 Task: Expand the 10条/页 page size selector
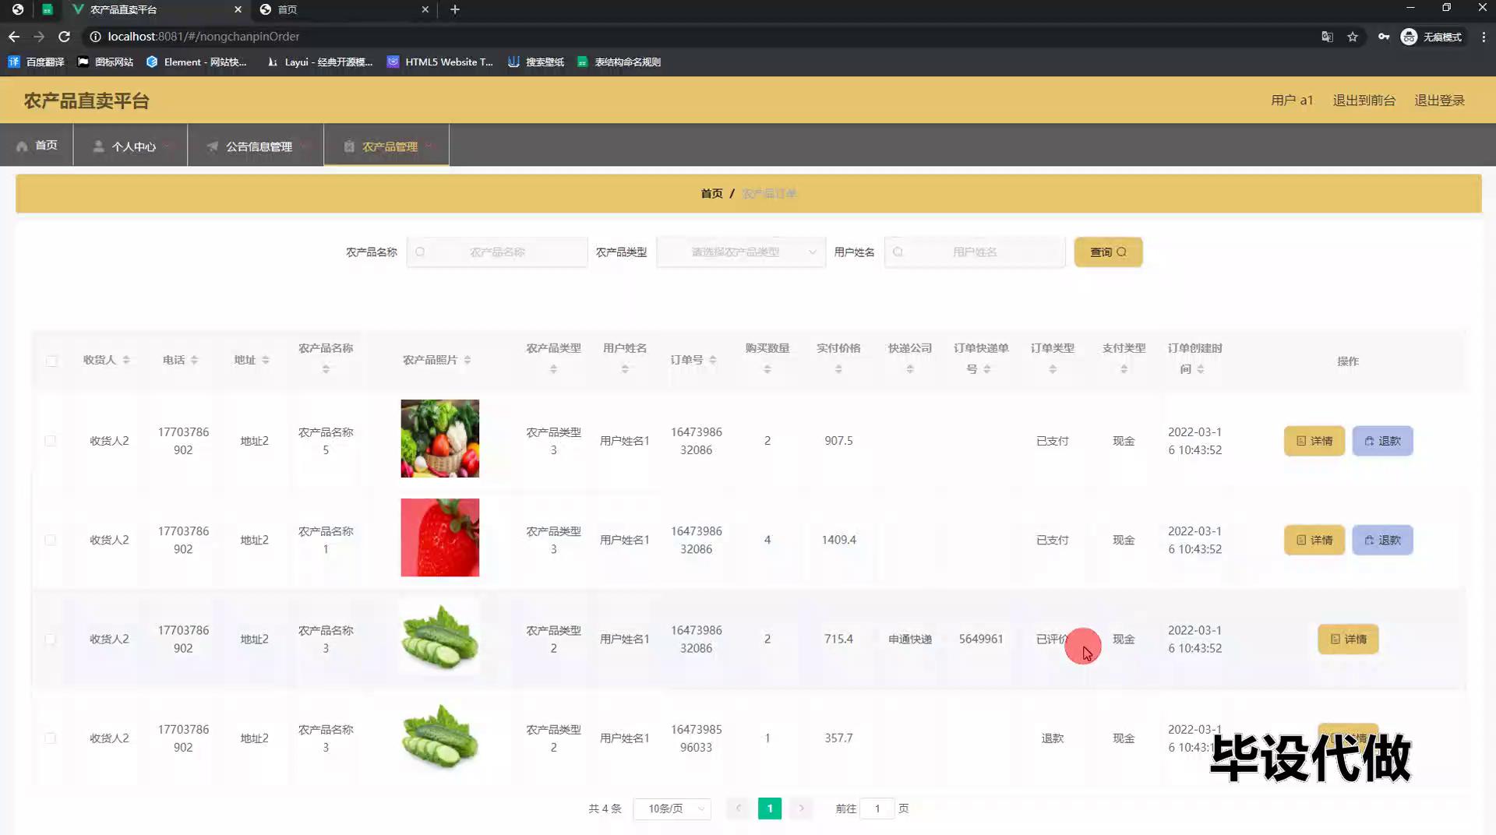point(672,809)
